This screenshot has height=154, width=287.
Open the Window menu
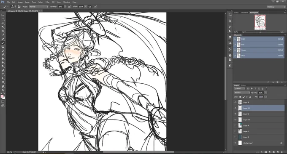click(x=66, y=2)
